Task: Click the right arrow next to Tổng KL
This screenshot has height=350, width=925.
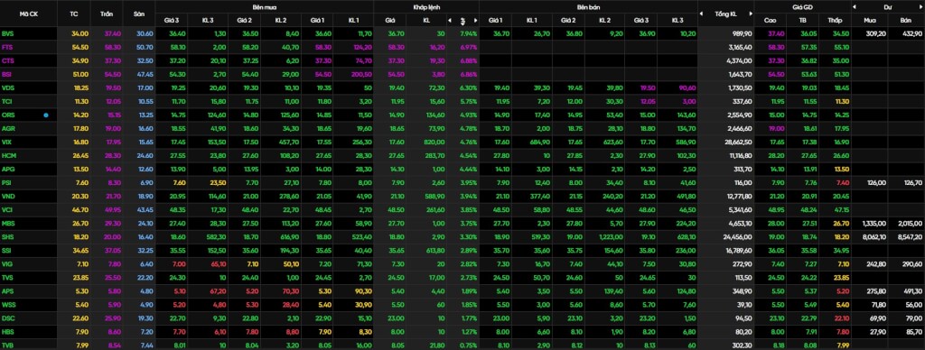Action: (751, 14)
